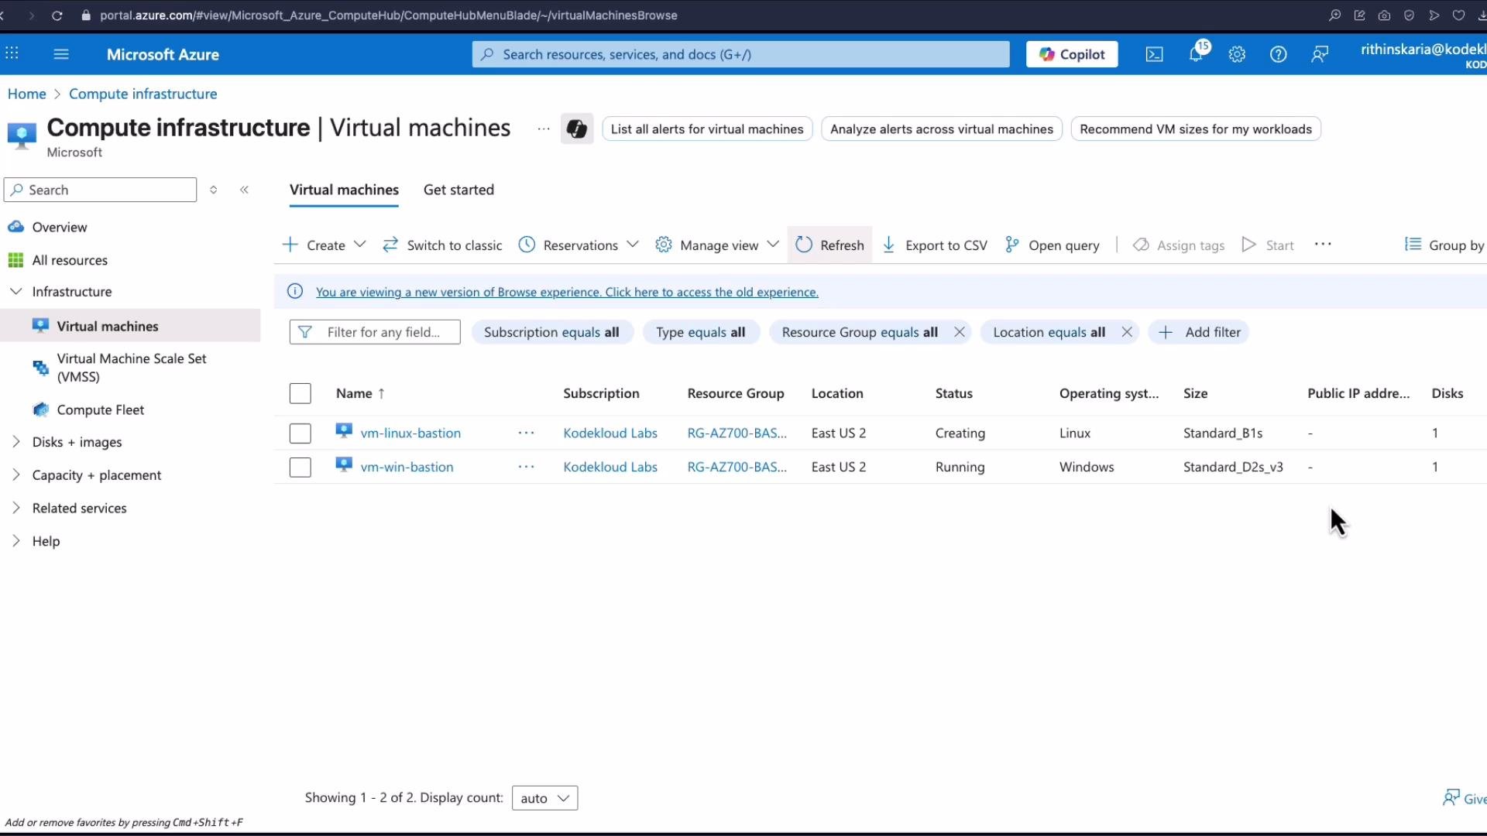Open the apps grid waffle icon
Viewport: 1487px width, 836px height.
pyautogui.click(x=12, y=53)
